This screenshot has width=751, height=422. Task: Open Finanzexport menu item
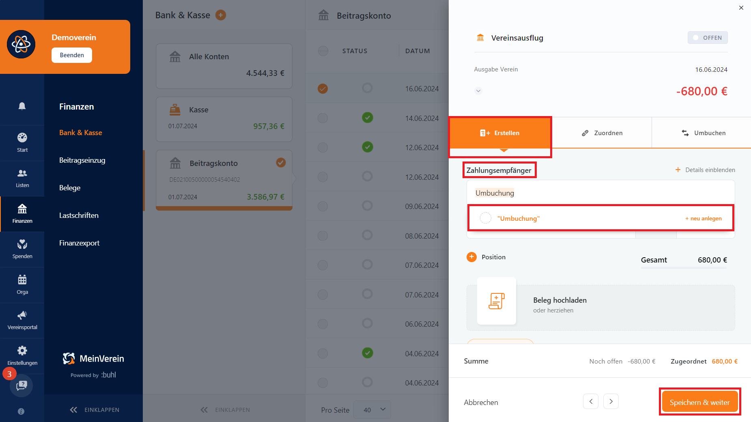(x=80, y=243)
